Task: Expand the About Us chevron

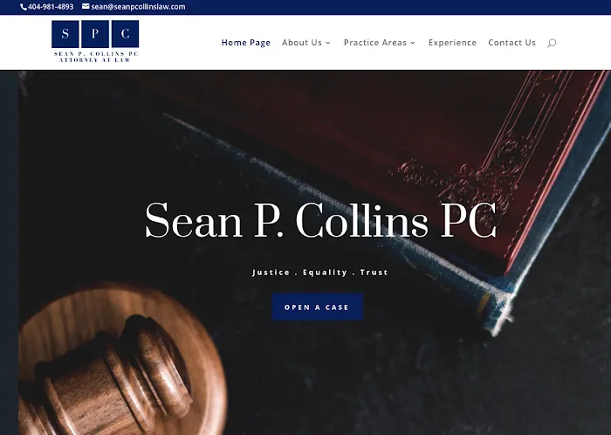Action: tap(328, 43)
